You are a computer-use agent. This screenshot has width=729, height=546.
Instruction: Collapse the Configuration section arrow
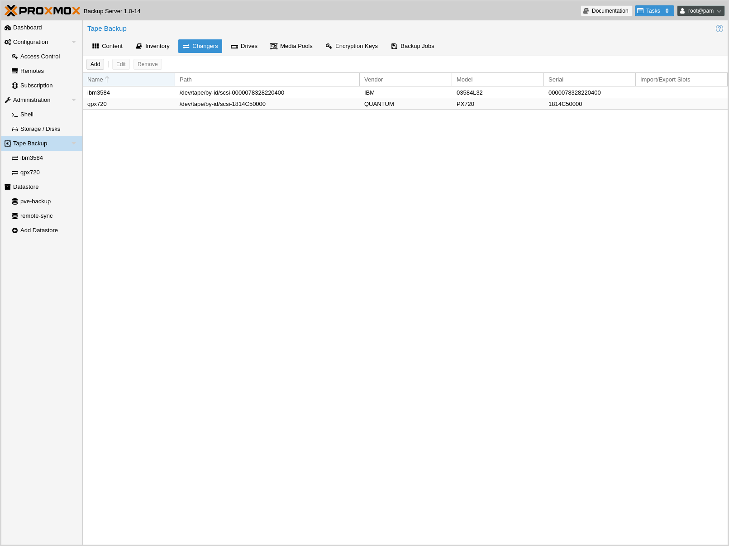74,42
